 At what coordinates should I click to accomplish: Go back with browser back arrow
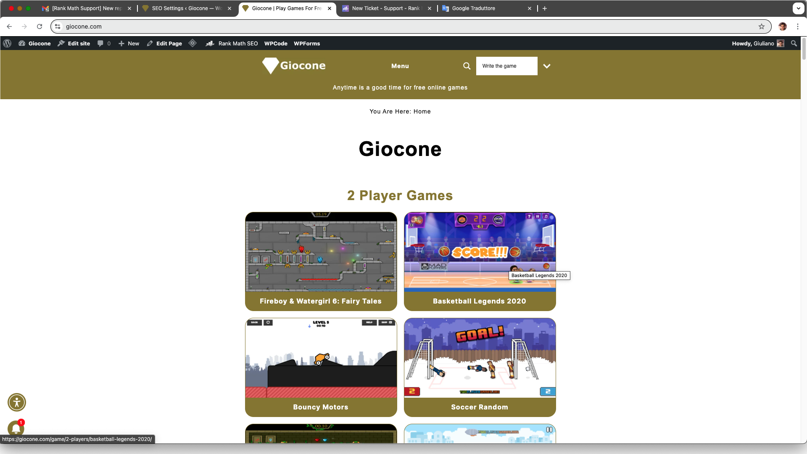click(9, 26)
